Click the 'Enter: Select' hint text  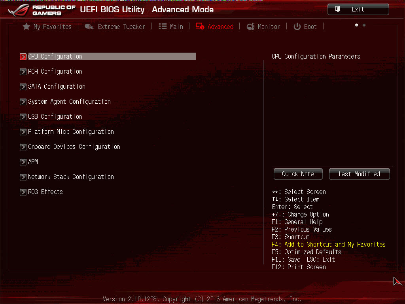(x=292, y=207)
